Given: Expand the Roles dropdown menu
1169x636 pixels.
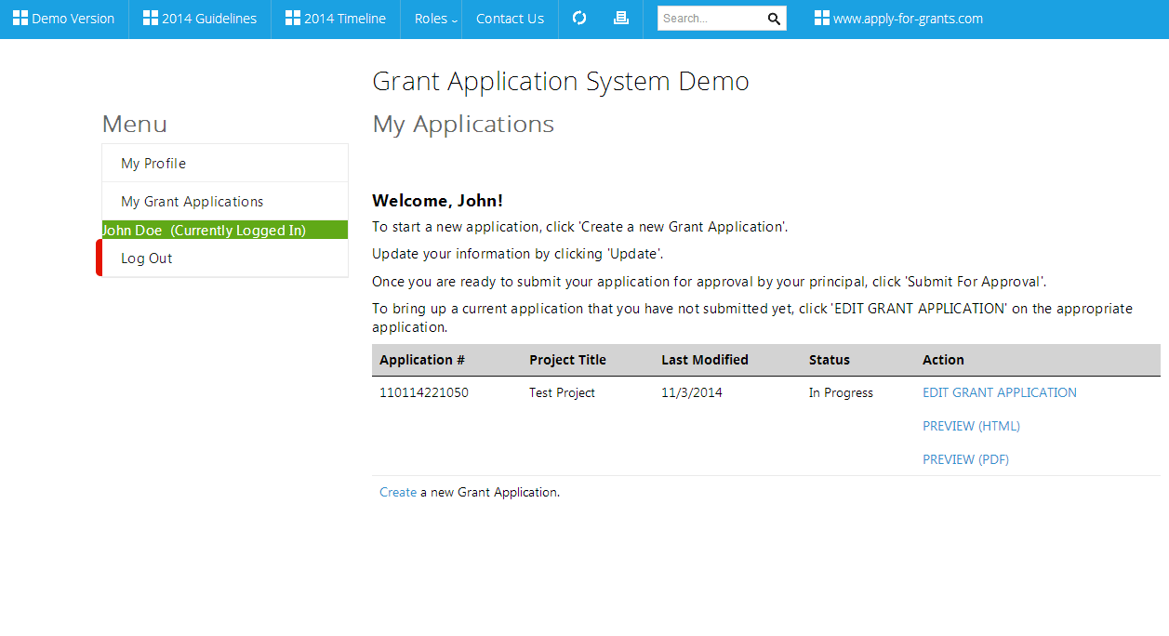Looking at the screenshot, I should (x=435, y=19).
